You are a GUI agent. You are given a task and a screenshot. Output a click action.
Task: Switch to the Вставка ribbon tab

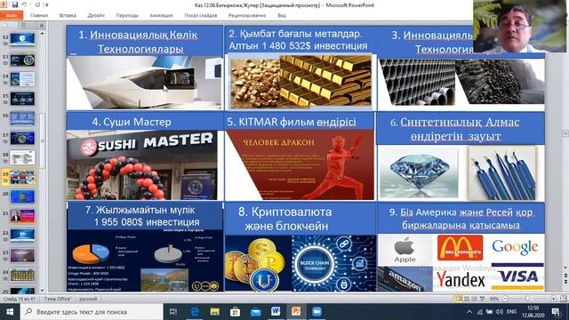tap(68, 15)
